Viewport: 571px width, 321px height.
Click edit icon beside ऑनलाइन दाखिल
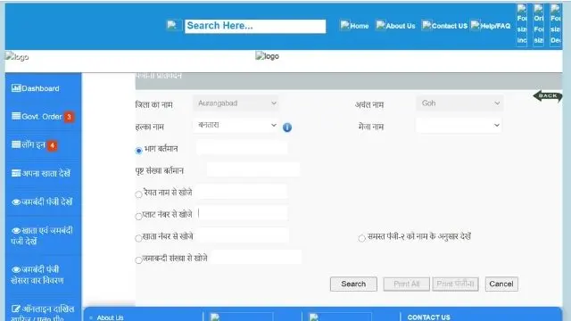pos(16,309)
